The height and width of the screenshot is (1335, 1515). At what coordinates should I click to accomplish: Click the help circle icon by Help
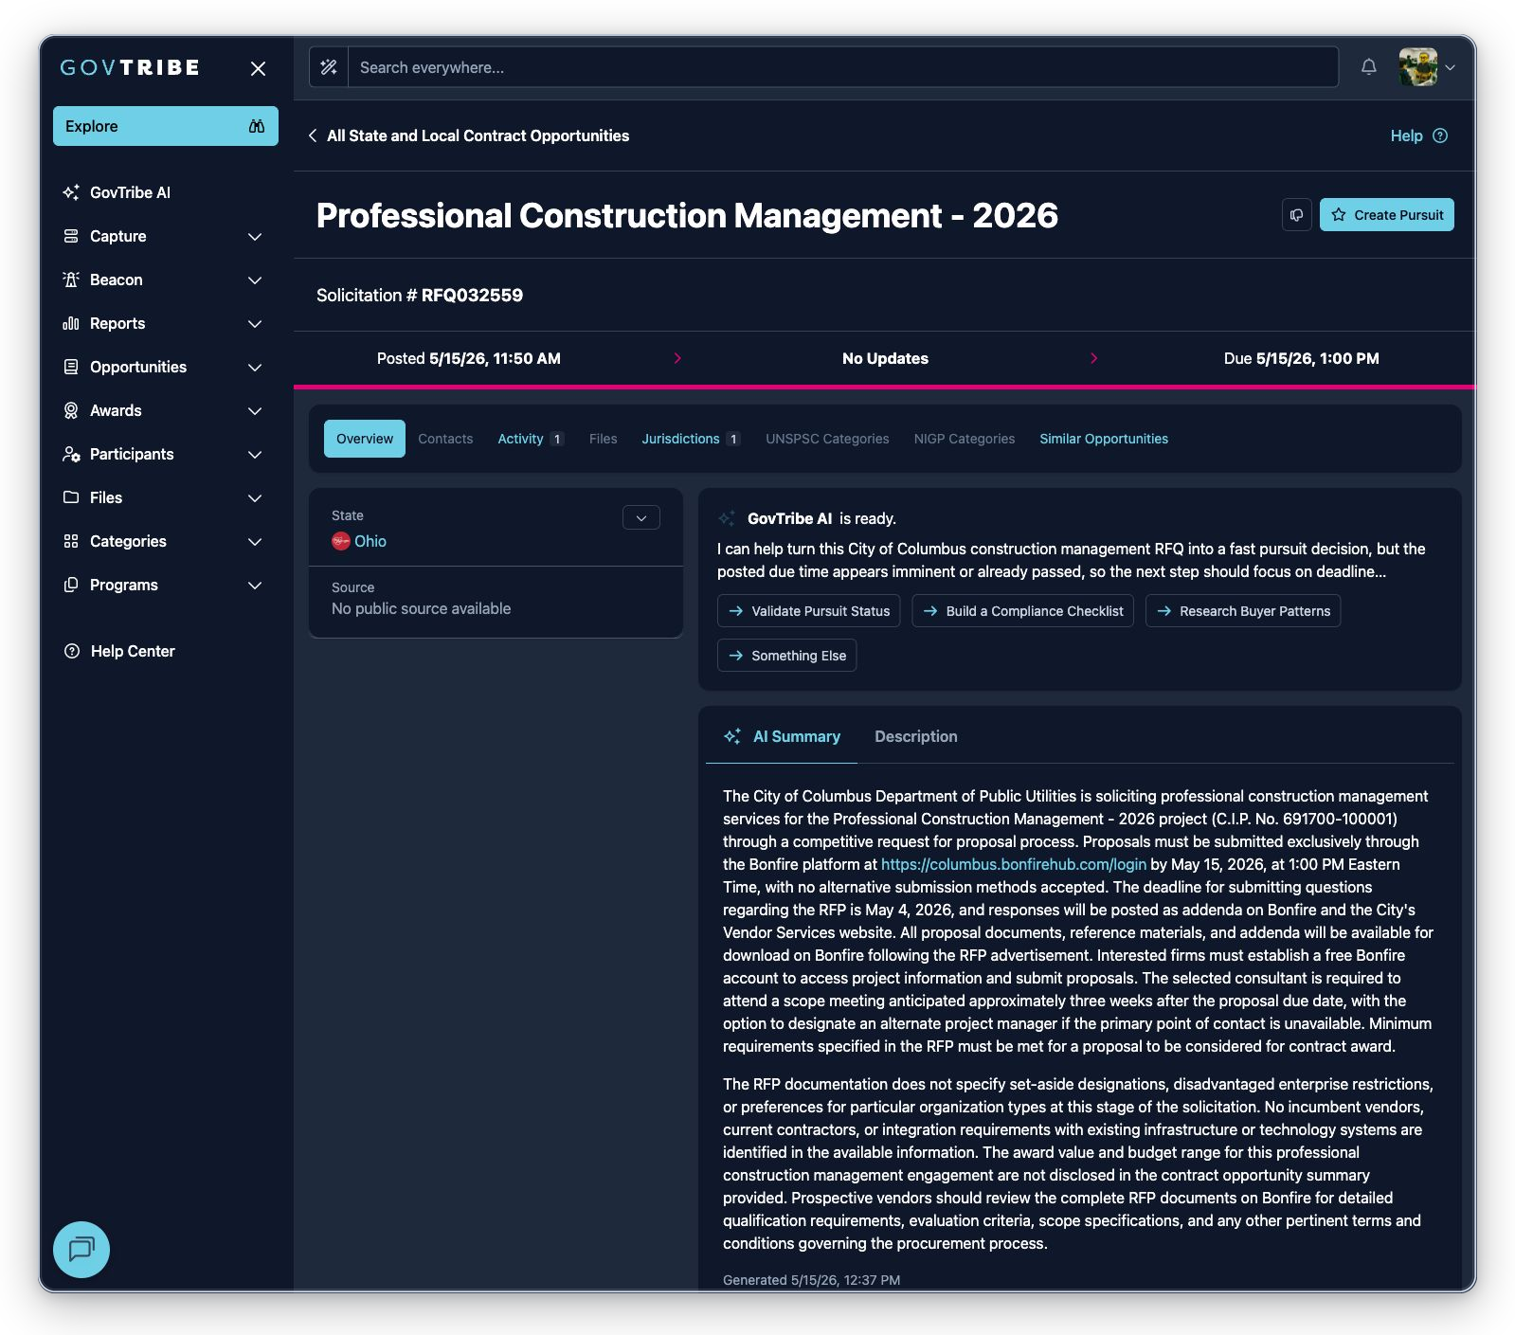coord(1440,135)
